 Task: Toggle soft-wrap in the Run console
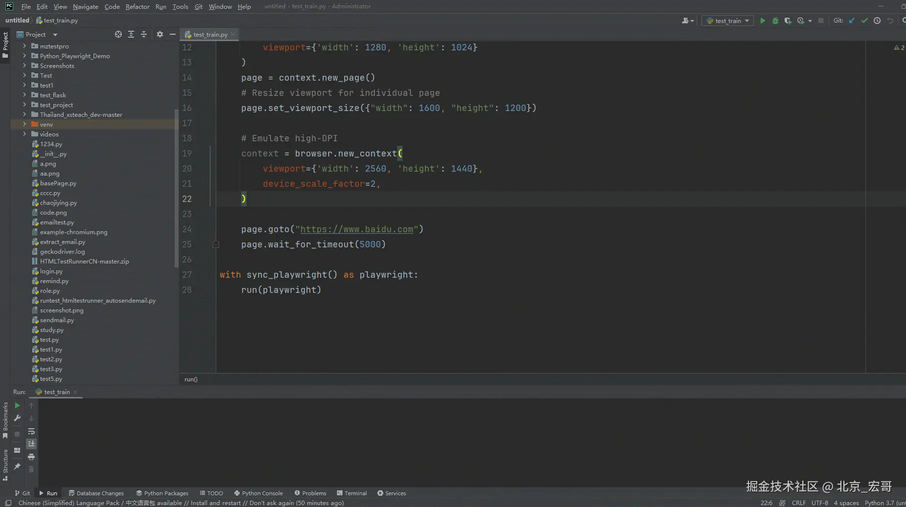click(31, 431)
